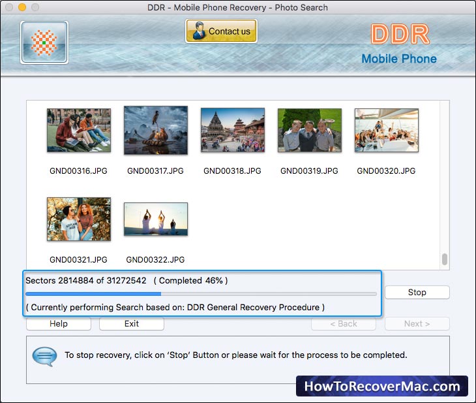Open the Help button
This screenshot has width=476, height=403.
(59, 323)
